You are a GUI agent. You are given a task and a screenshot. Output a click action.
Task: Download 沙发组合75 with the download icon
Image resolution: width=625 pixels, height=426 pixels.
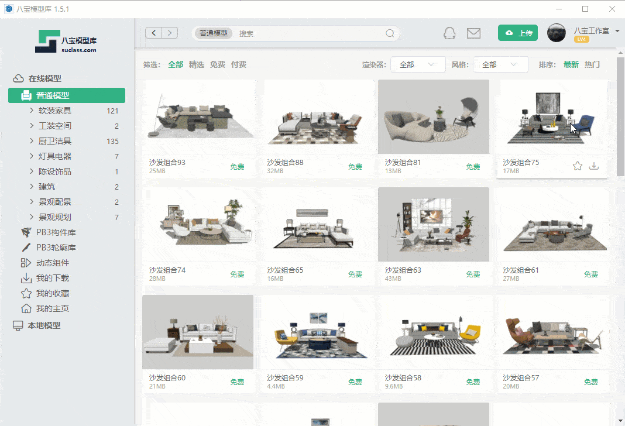coord(594,166)
